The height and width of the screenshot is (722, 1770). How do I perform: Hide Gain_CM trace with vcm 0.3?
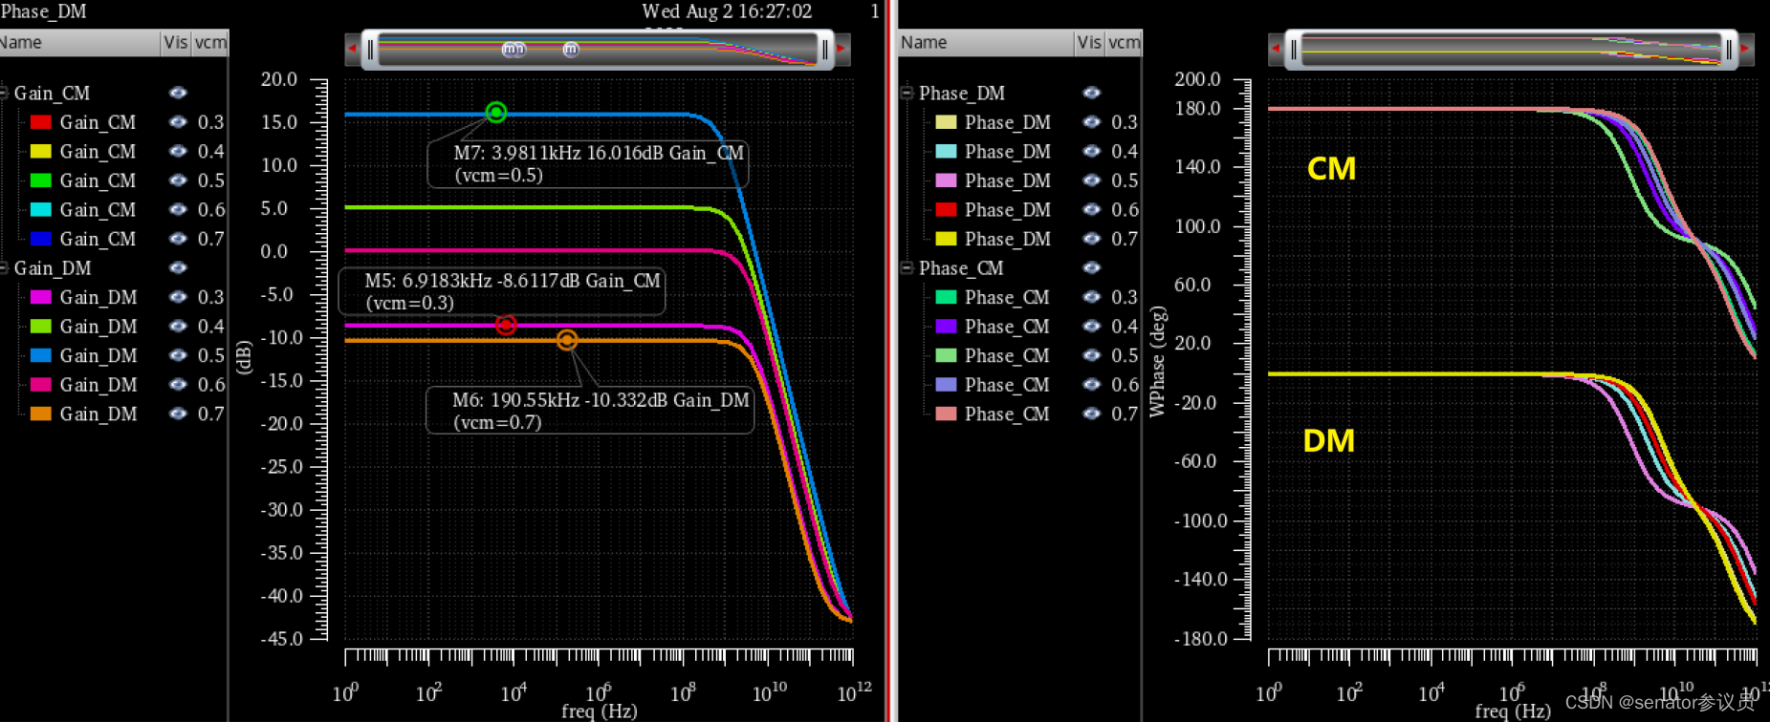[178, 122]
